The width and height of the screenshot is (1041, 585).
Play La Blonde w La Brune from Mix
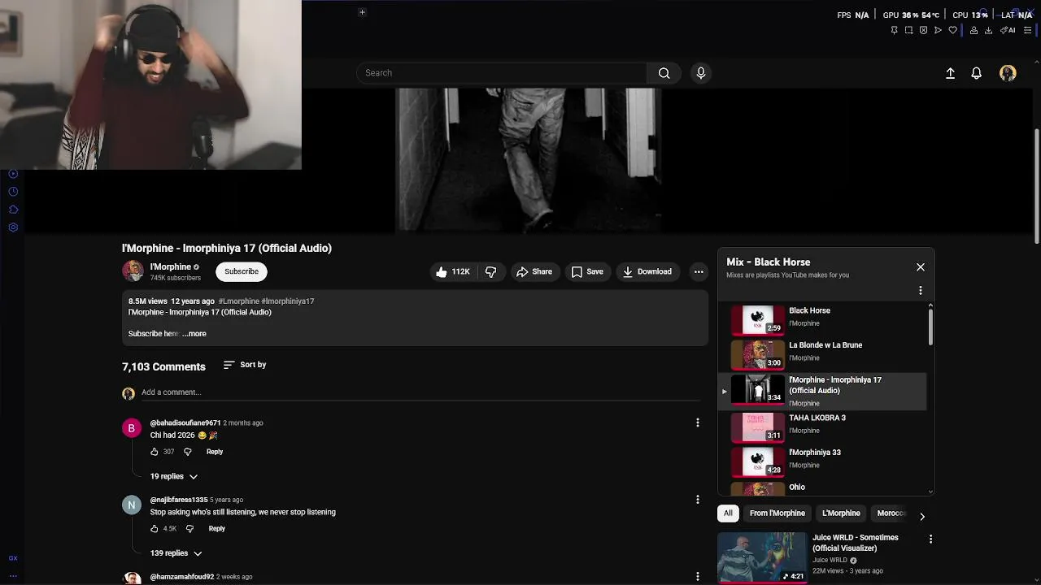click(x=821, y=354)
